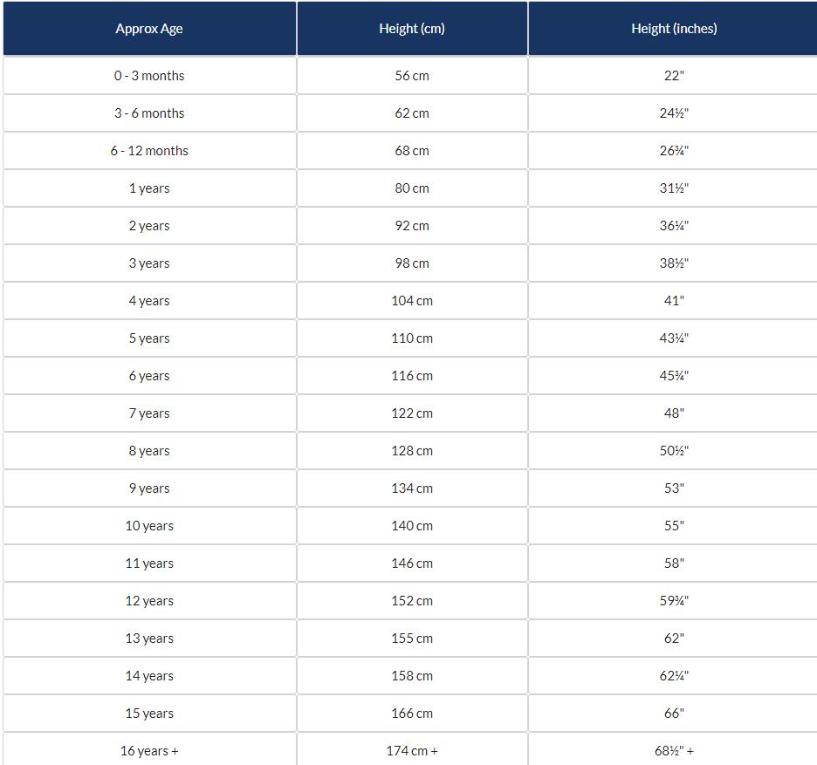Click the 38½" inches value
The height and width of the screenshot is (765, 817).
674,263
